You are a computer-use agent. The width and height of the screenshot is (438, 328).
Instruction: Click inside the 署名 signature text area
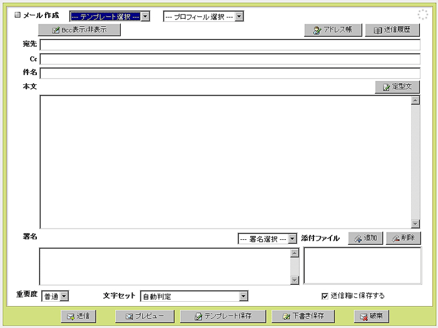click(x=165, y=266)
